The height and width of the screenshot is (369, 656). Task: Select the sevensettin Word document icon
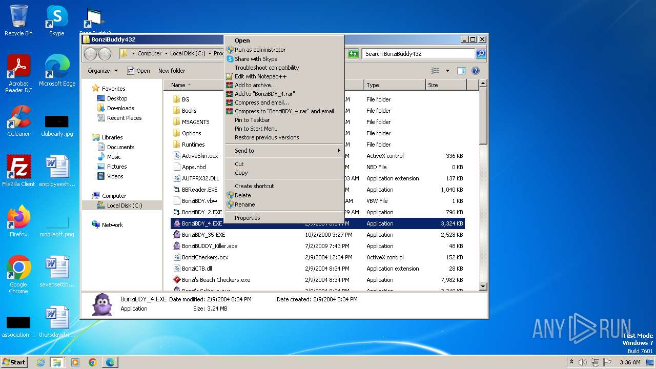[57, 271]
